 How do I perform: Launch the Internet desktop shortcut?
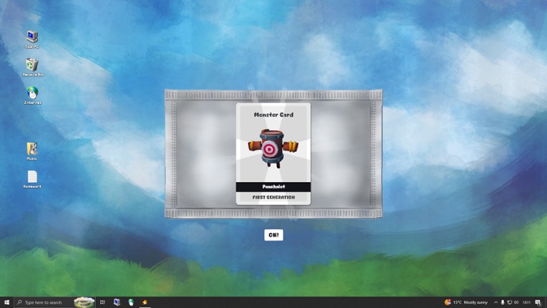[x=32, y=94]
